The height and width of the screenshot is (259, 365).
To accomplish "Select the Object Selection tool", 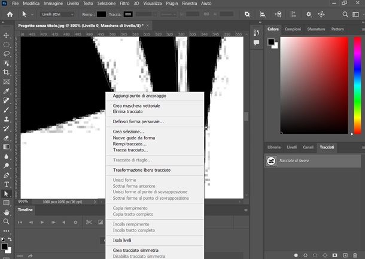I will pyautogui.click(x=7, y=63).
